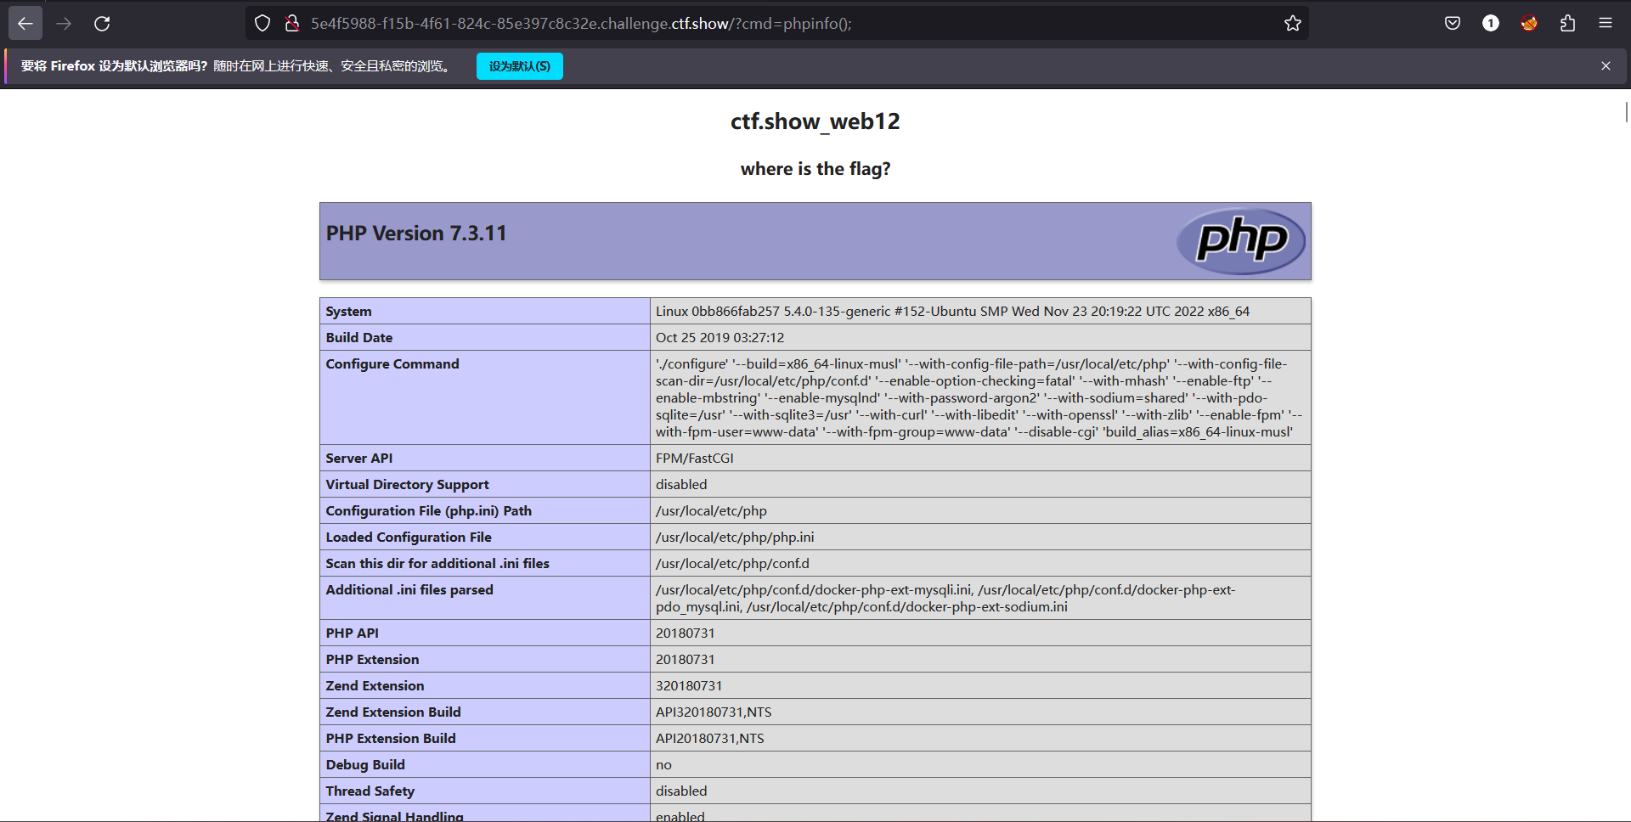Open the tracking protection shield panel

click(x=262, y=24)
